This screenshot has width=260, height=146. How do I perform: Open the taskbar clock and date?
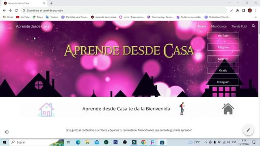tap(244, 142)
